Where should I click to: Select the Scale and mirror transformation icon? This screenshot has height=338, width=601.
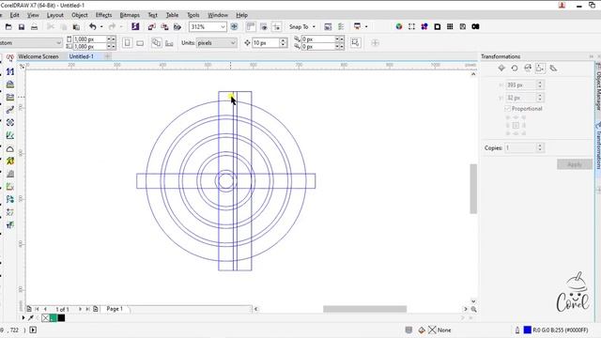coord(528,69)
